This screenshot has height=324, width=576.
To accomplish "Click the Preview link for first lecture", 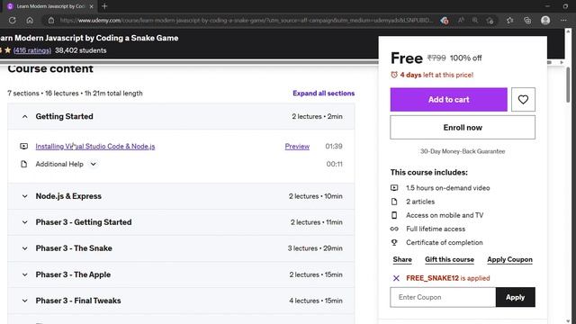I will pos(297,146).
